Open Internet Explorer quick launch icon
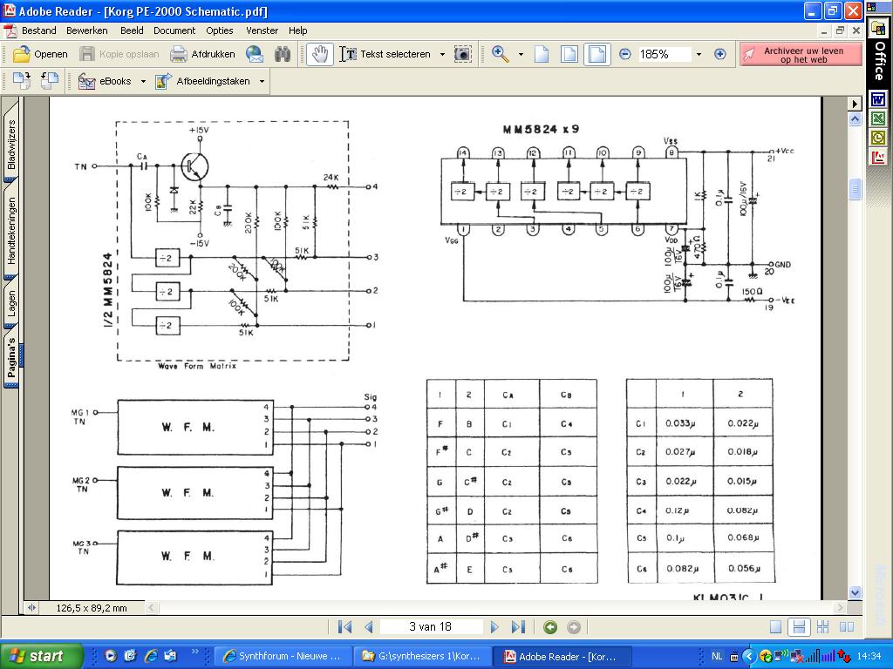 tap(151, 656)
